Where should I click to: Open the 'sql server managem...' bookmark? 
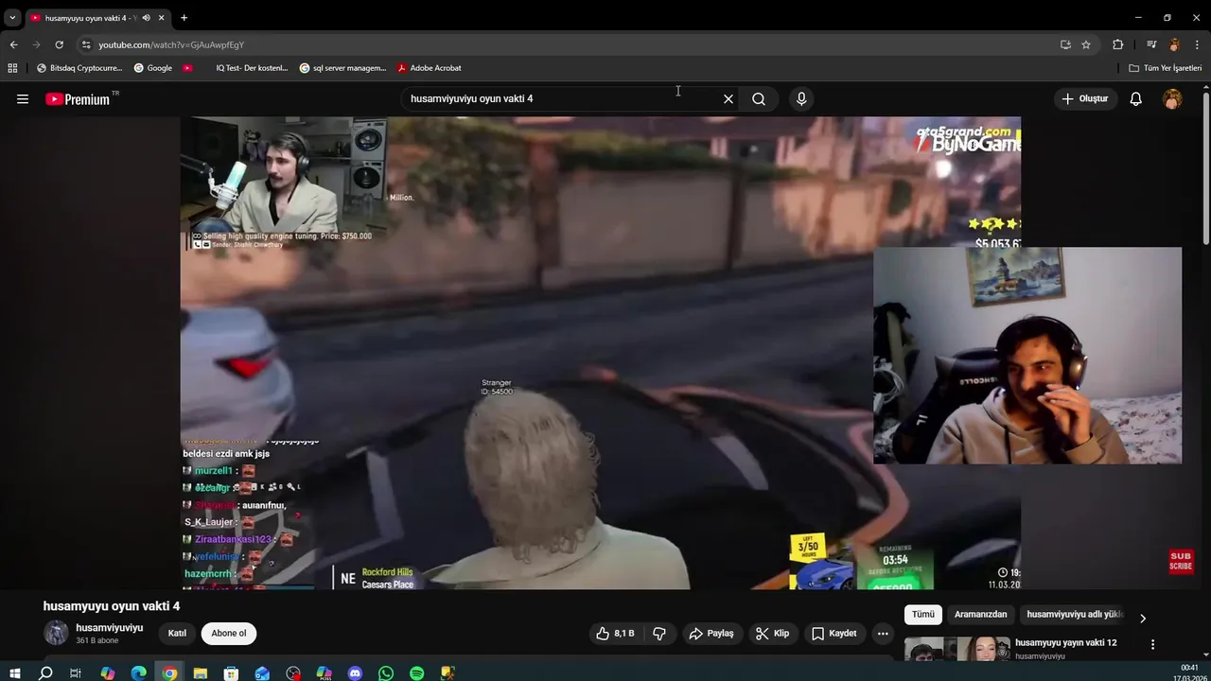(342, 68)
